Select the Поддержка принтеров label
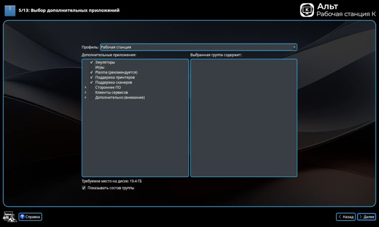The width and height of the screenshot is (379, 227). (x=115, y=78)
